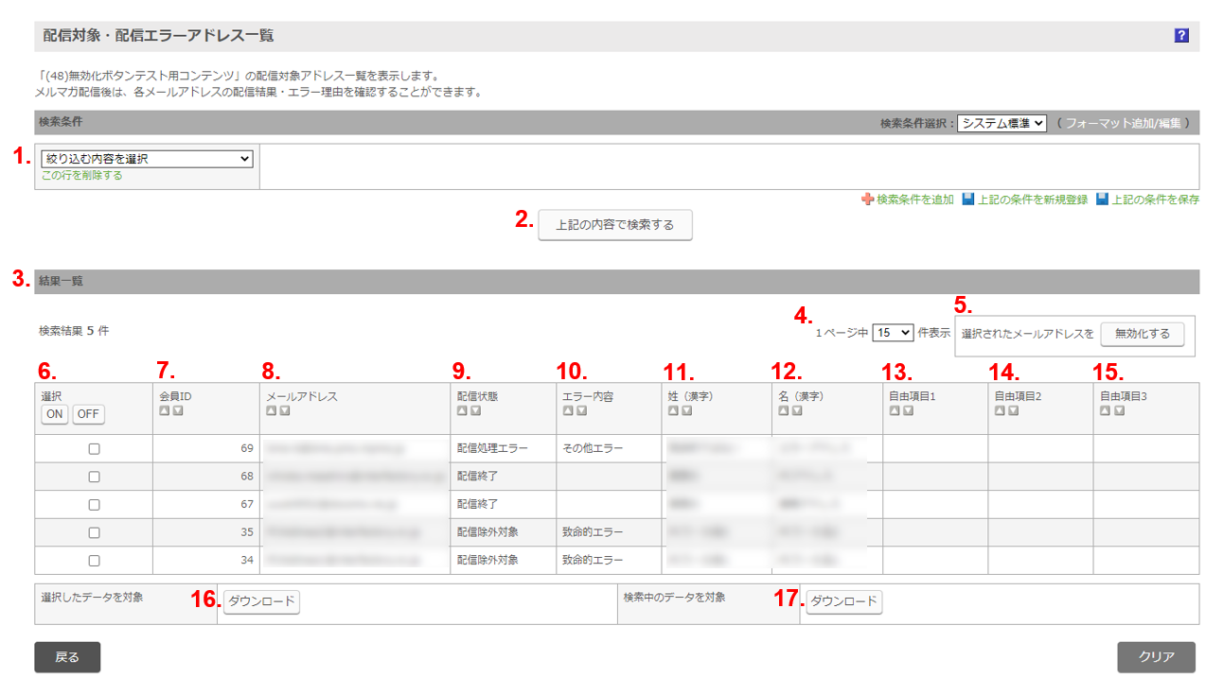Sort 会員ID column ascending
1223x695 pixels.
pyautogui.click(x=165, y=411)
